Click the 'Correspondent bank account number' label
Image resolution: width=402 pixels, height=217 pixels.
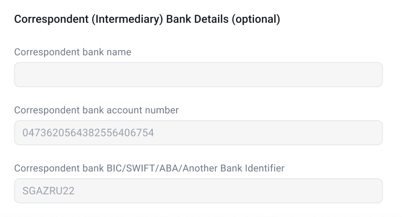(x=96, y=110)
